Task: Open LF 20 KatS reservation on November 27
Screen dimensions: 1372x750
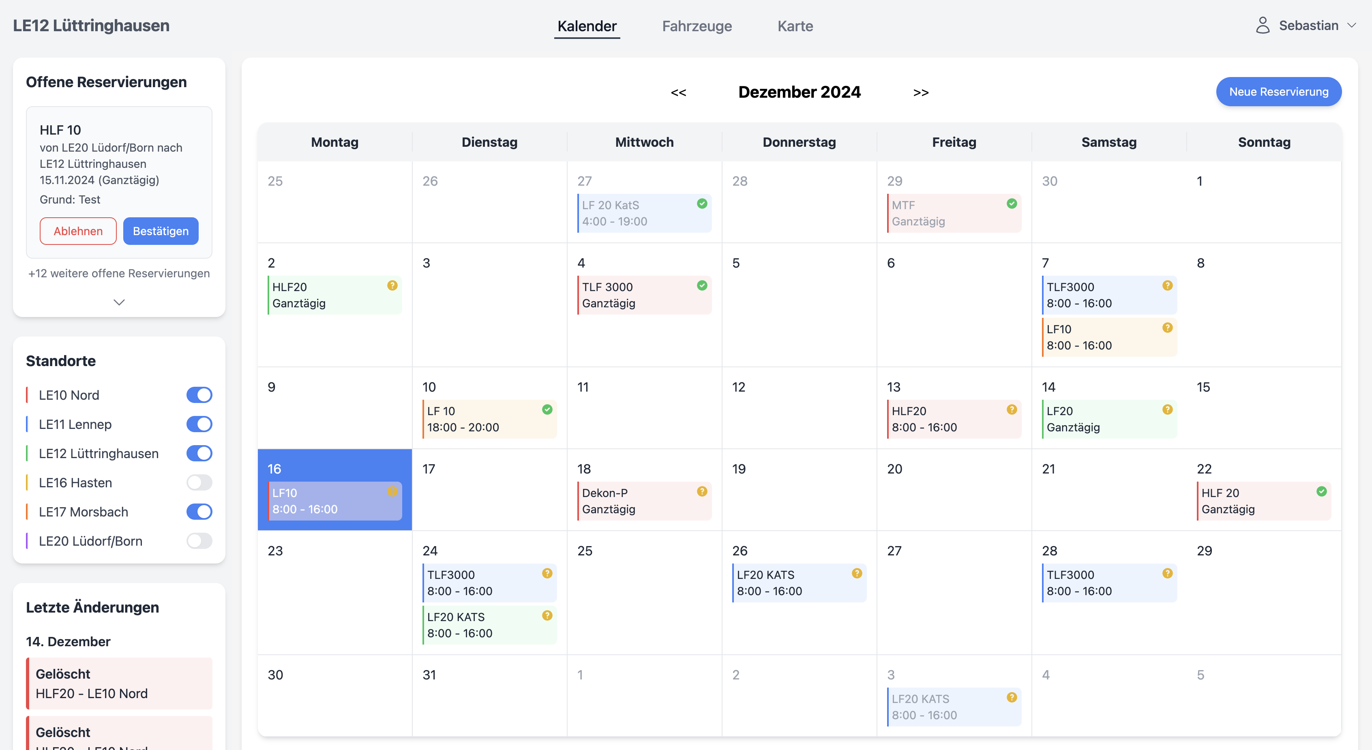Action: pyautogui.click(x=645, y=213)
